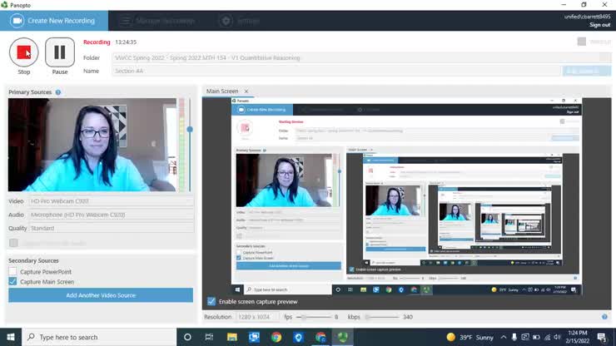Viewport: 616px width, 346px height.
Task: Stop the current recording
Action: [x=23, y=52]
